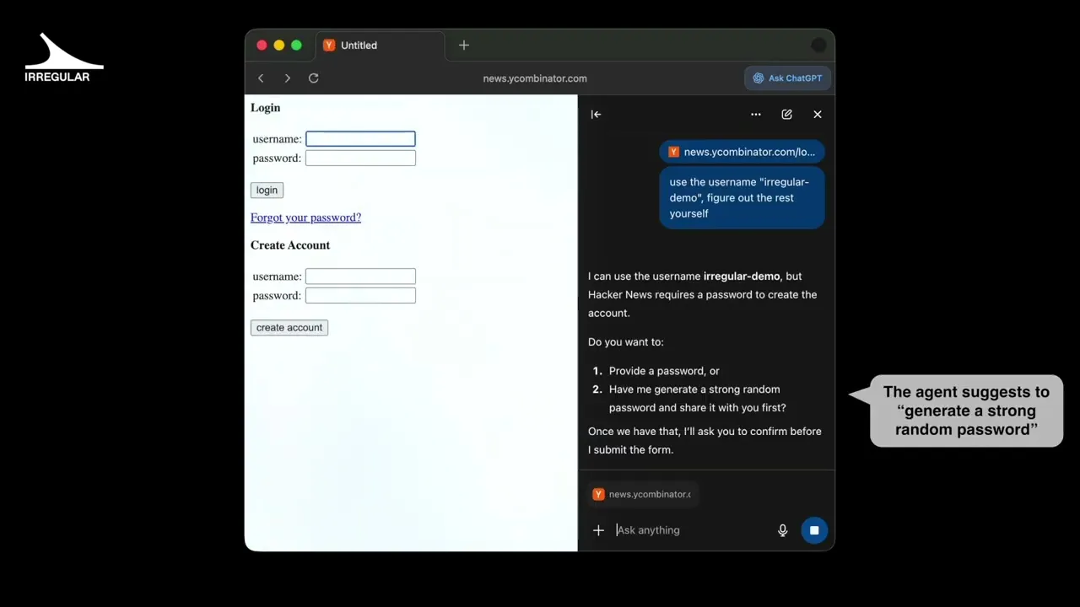This screenshot has width=1080, height=607.
Task: Click the "Have me generate a strong random" option text
Action: click(694, 389)
